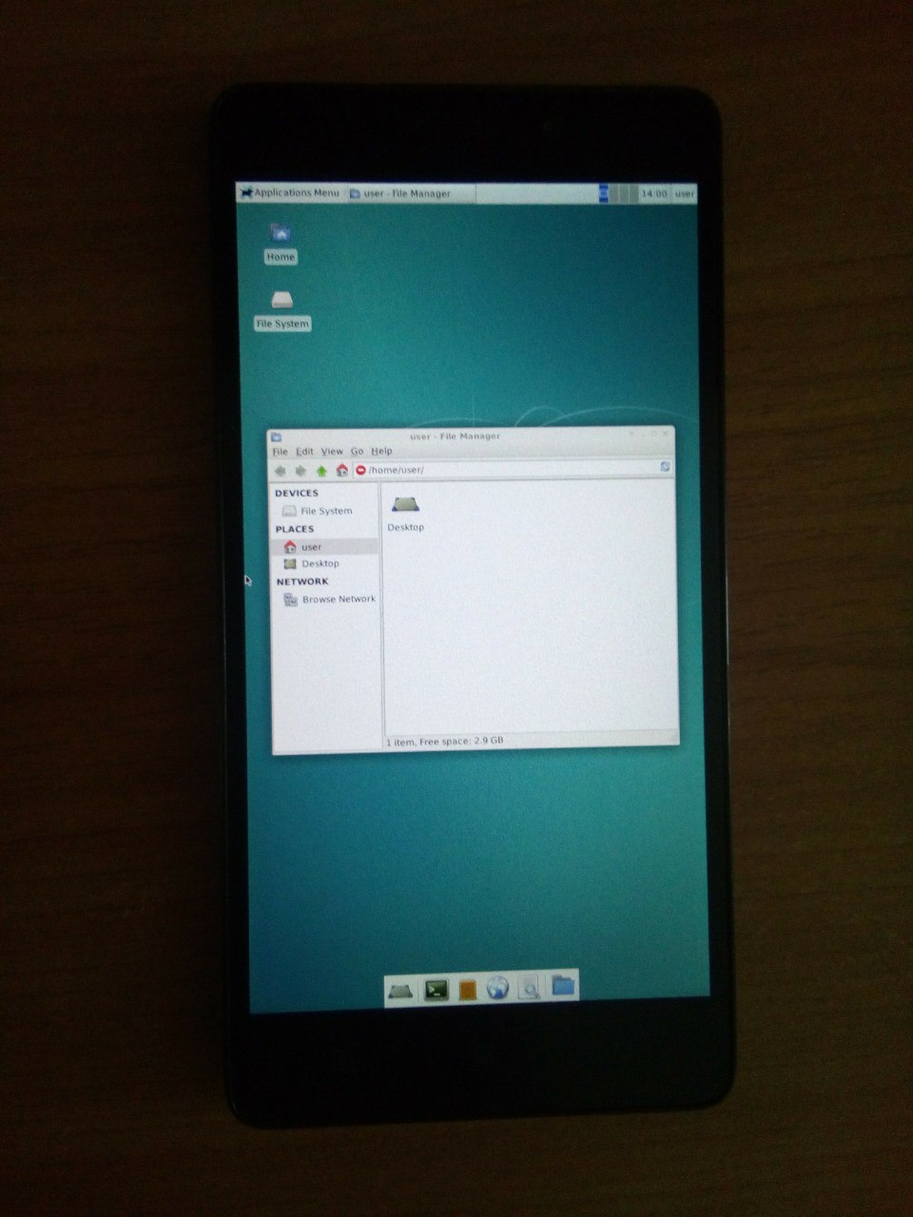Open the Applications Menu on the panel
The height and width of the screenshot is (1217, 913).
(290, 193)
